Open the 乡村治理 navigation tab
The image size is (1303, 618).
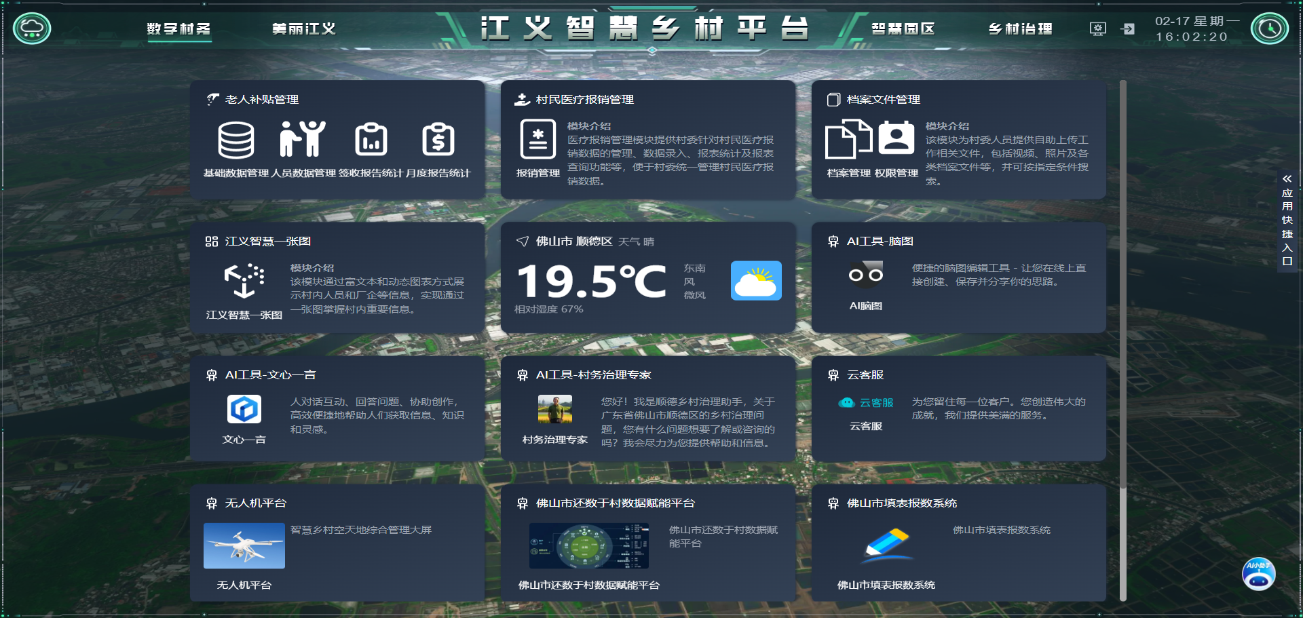(x=1020, y=28)
